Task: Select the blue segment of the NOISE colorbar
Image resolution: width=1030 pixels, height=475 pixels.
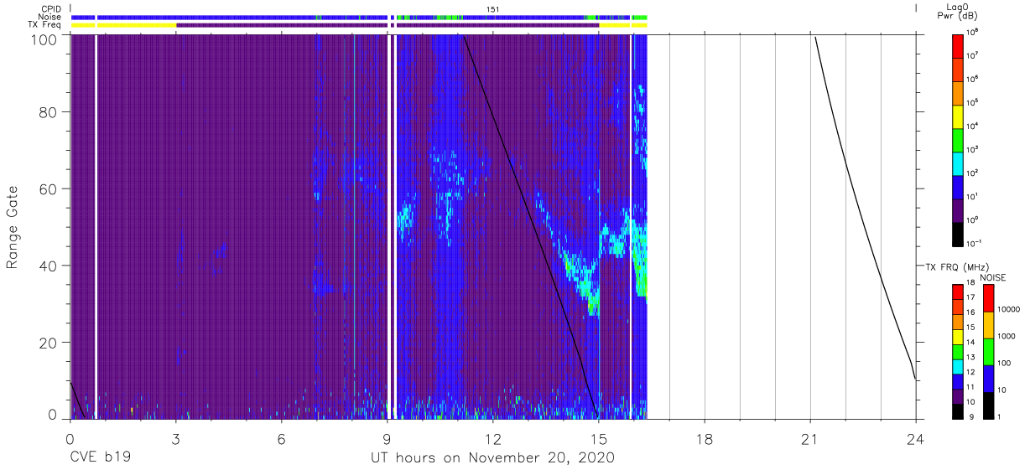Action: point(988,379)
